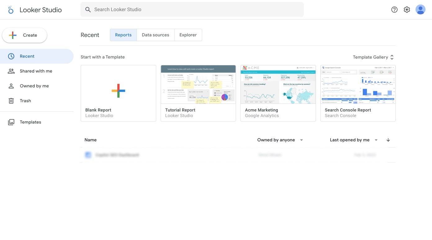Select Recent in the sidebar
This screenshot has height=240, width=432.
(27, 56)
